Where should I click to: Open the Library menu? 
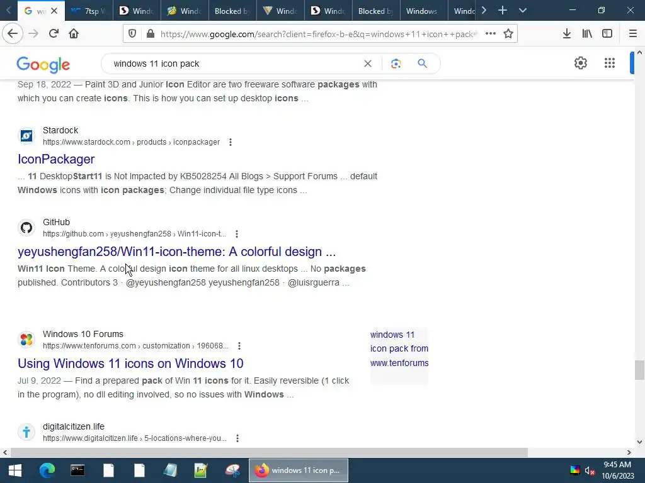pos(587,34)
